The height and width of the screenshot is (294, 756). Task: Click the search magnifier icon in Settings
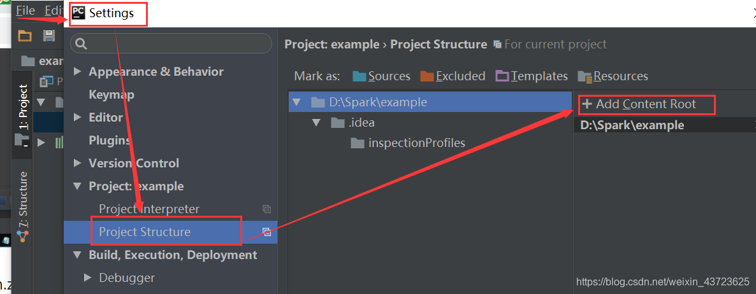coord(82,44)
